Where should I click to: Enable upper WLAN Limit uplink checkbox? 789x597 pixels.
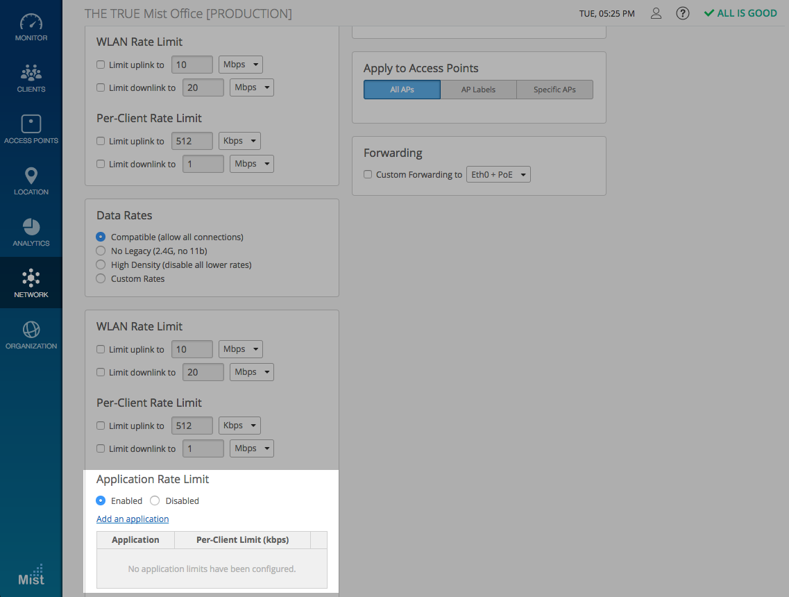click(x=101, y=65)
